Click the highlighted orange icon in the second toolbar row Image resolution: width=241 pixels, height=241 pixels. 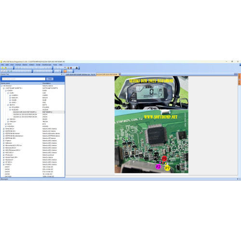[x=65, y=71]
